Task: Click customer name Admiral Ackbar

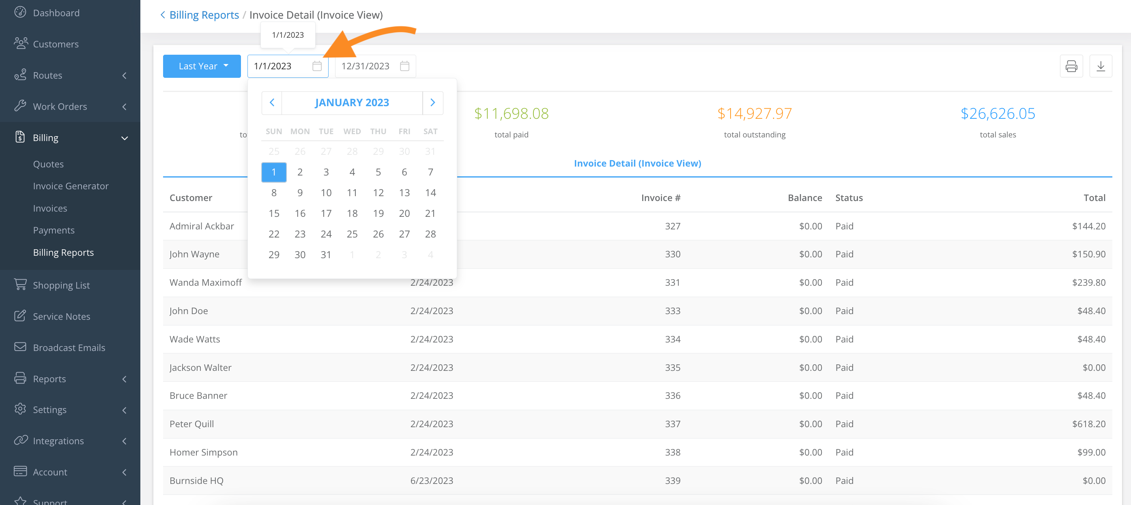Action: 202,226
